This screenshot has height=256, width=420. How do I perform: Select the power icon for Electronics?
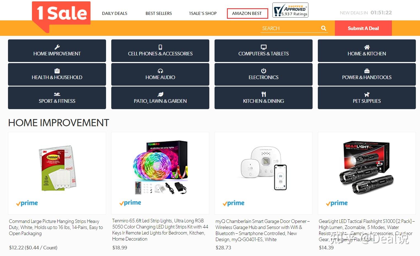(x=264, y=71)
